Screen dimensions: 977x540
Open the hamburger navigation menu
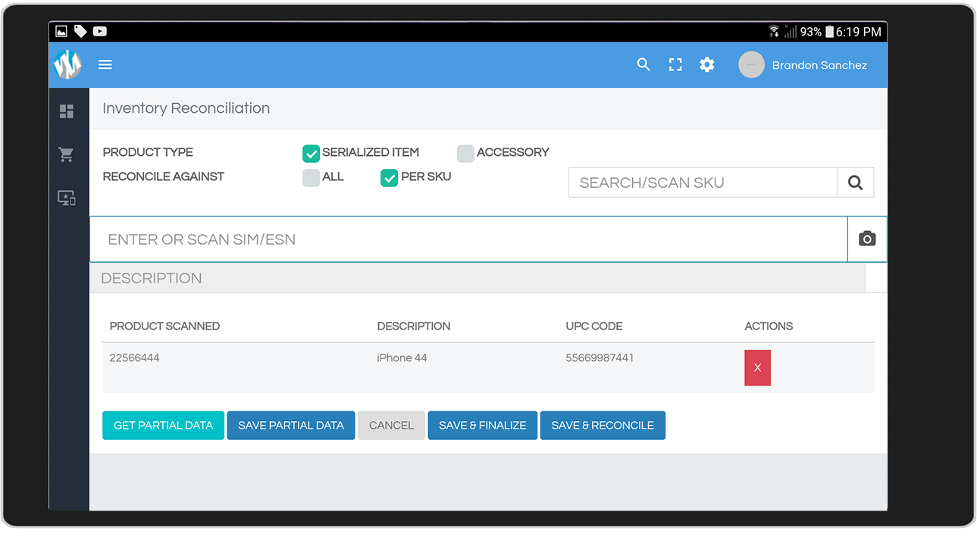[105, 65]
